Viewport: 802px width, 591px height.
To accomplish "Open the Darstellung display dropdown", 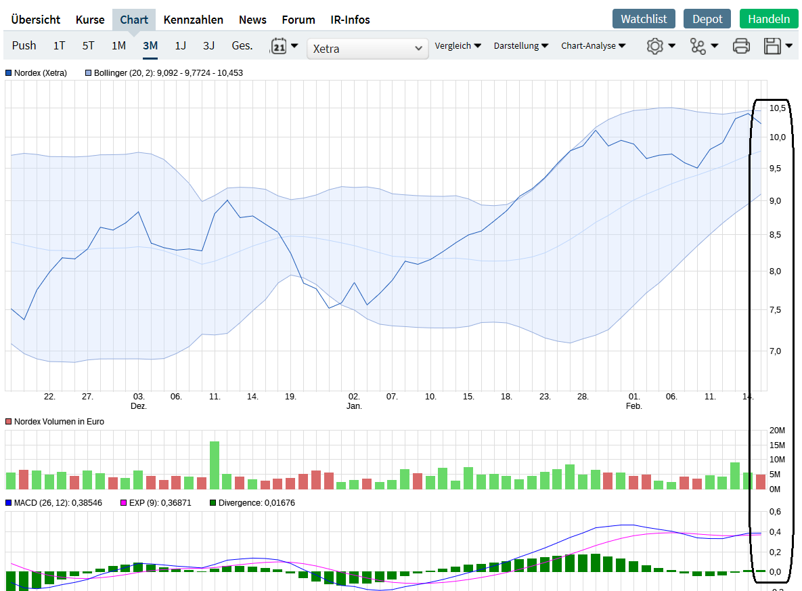I will click(x=520, y=45).
